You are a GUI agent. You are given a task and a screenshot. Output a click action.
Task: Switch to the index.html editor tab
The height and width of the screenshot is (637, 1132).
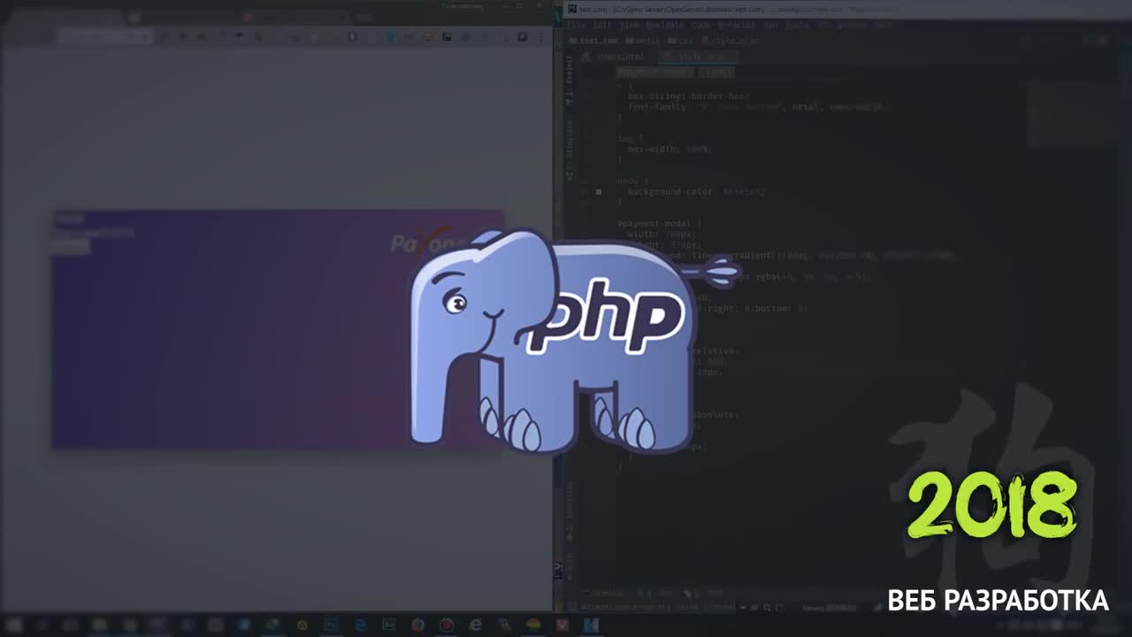click(x=612, y=57)
